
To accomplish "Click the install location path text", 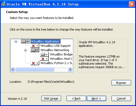I will (x=51, y=82).
